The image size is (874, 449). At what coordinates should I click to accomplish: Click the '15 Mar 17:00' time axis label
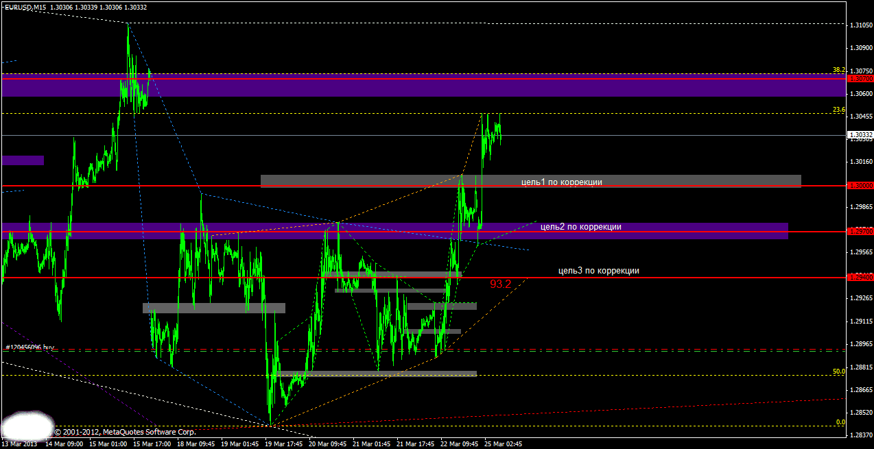click(152, 444)
